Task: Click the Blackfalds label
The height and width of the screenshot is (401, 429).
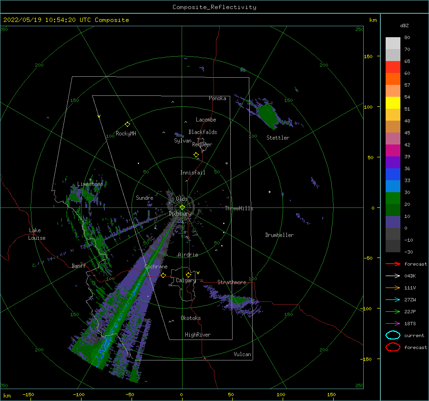Action: (x=203, y=132)
